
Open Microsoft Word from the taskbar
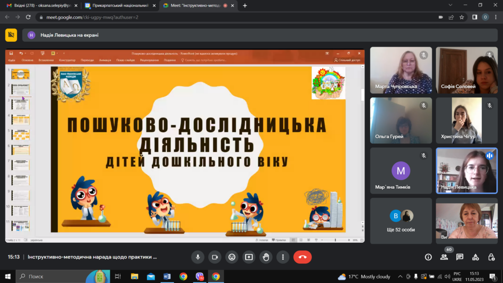[167, 276]
